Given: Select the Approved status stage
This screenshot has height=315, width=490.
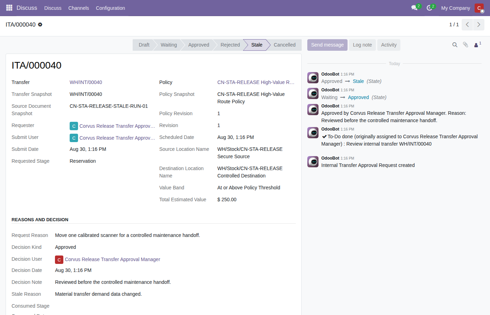Looking at the screenshot, I should (198, 45).
